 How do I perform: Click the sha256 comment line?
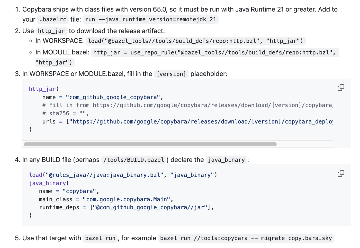66,113
